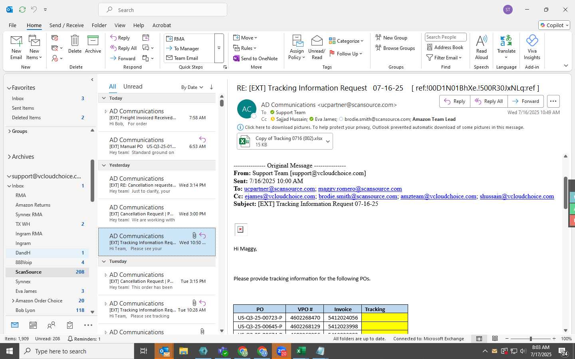Forward the message from the ribbon
Viewport: 575px width, 359px height.
click(x=123, y=59)
